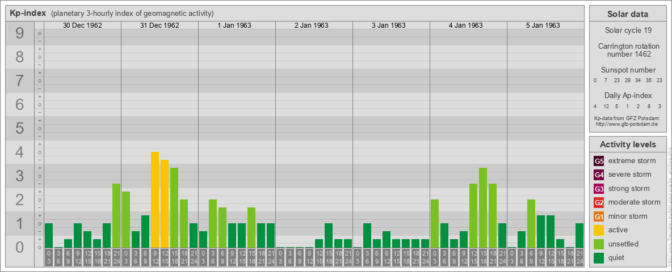Select the 30 Dec 1962 date header

[x=82, y=25]
